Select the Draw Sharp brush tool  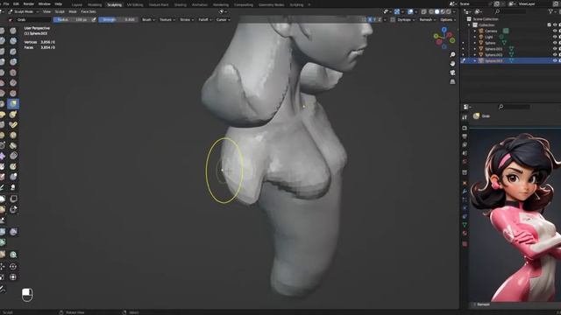pos(13,31)
